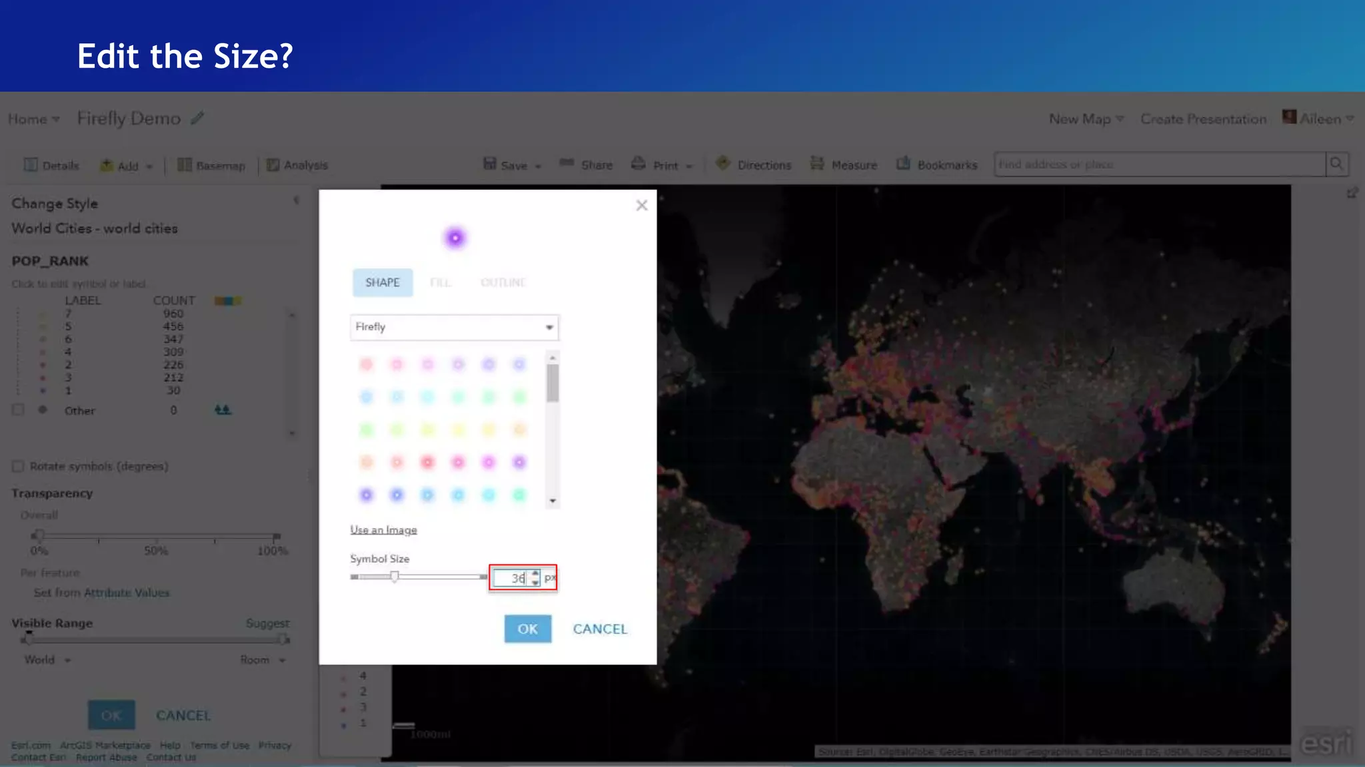The width and height of the screenshot is (1365, 767).
Task: Click the Analysis toolbar icon
Action: click(x=273, y=165)
